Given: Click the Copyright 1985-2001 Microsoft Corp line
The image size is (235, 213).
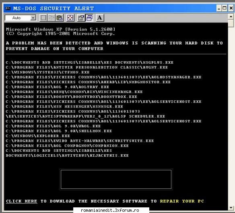Looking at the screenshot, I should point(60,33).
